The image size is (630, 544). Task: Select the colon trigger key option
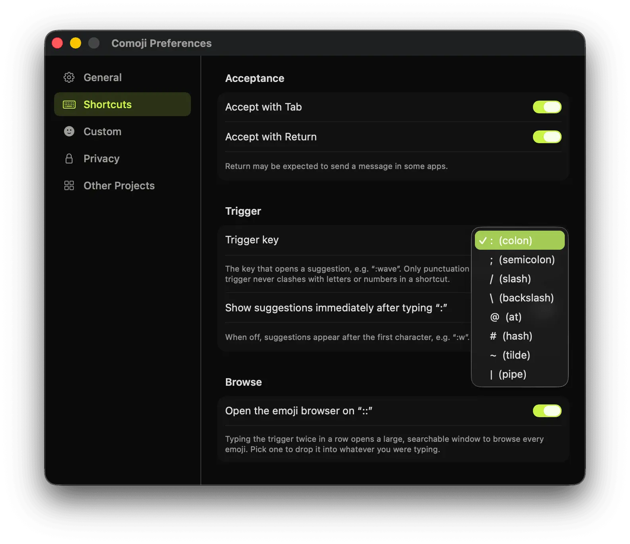519,241
